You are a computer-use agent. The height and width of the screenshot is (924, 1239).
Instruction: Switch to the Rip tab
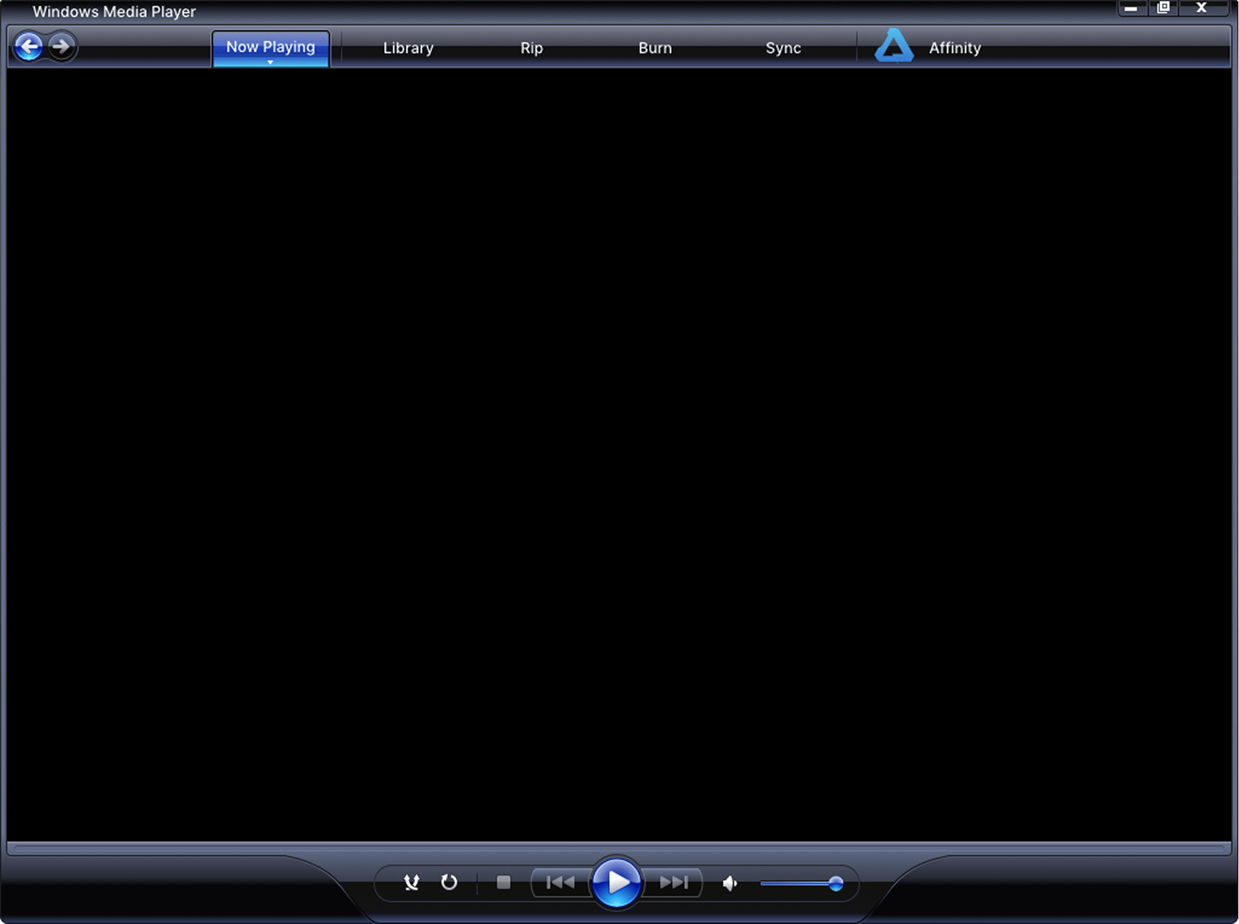coord(531,48)
